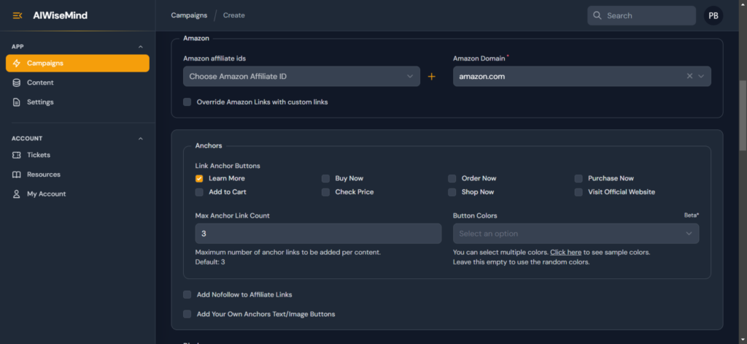Click the Anchors section title
Image resolution: width=747 pixels, height=344 pixels.
click(x=209, y=145)
